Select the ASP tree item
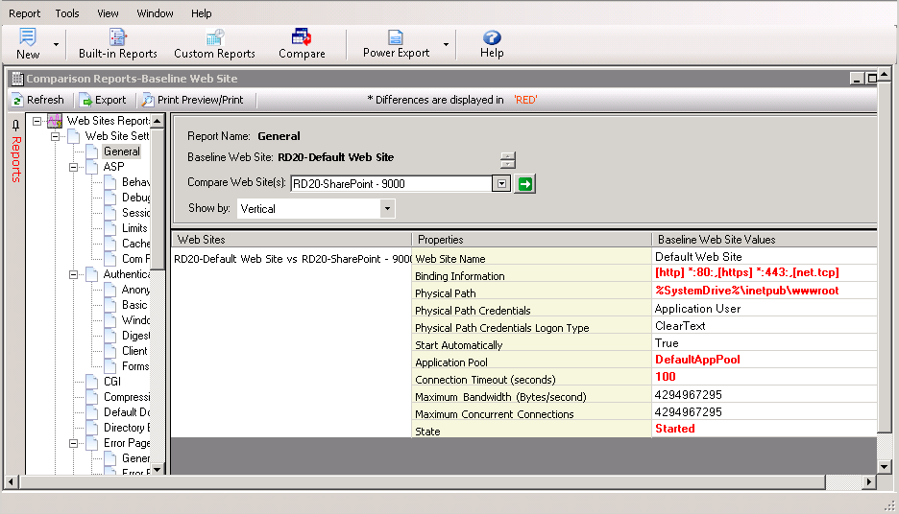The height and width of the screenshot is (514, 899). 113,167
